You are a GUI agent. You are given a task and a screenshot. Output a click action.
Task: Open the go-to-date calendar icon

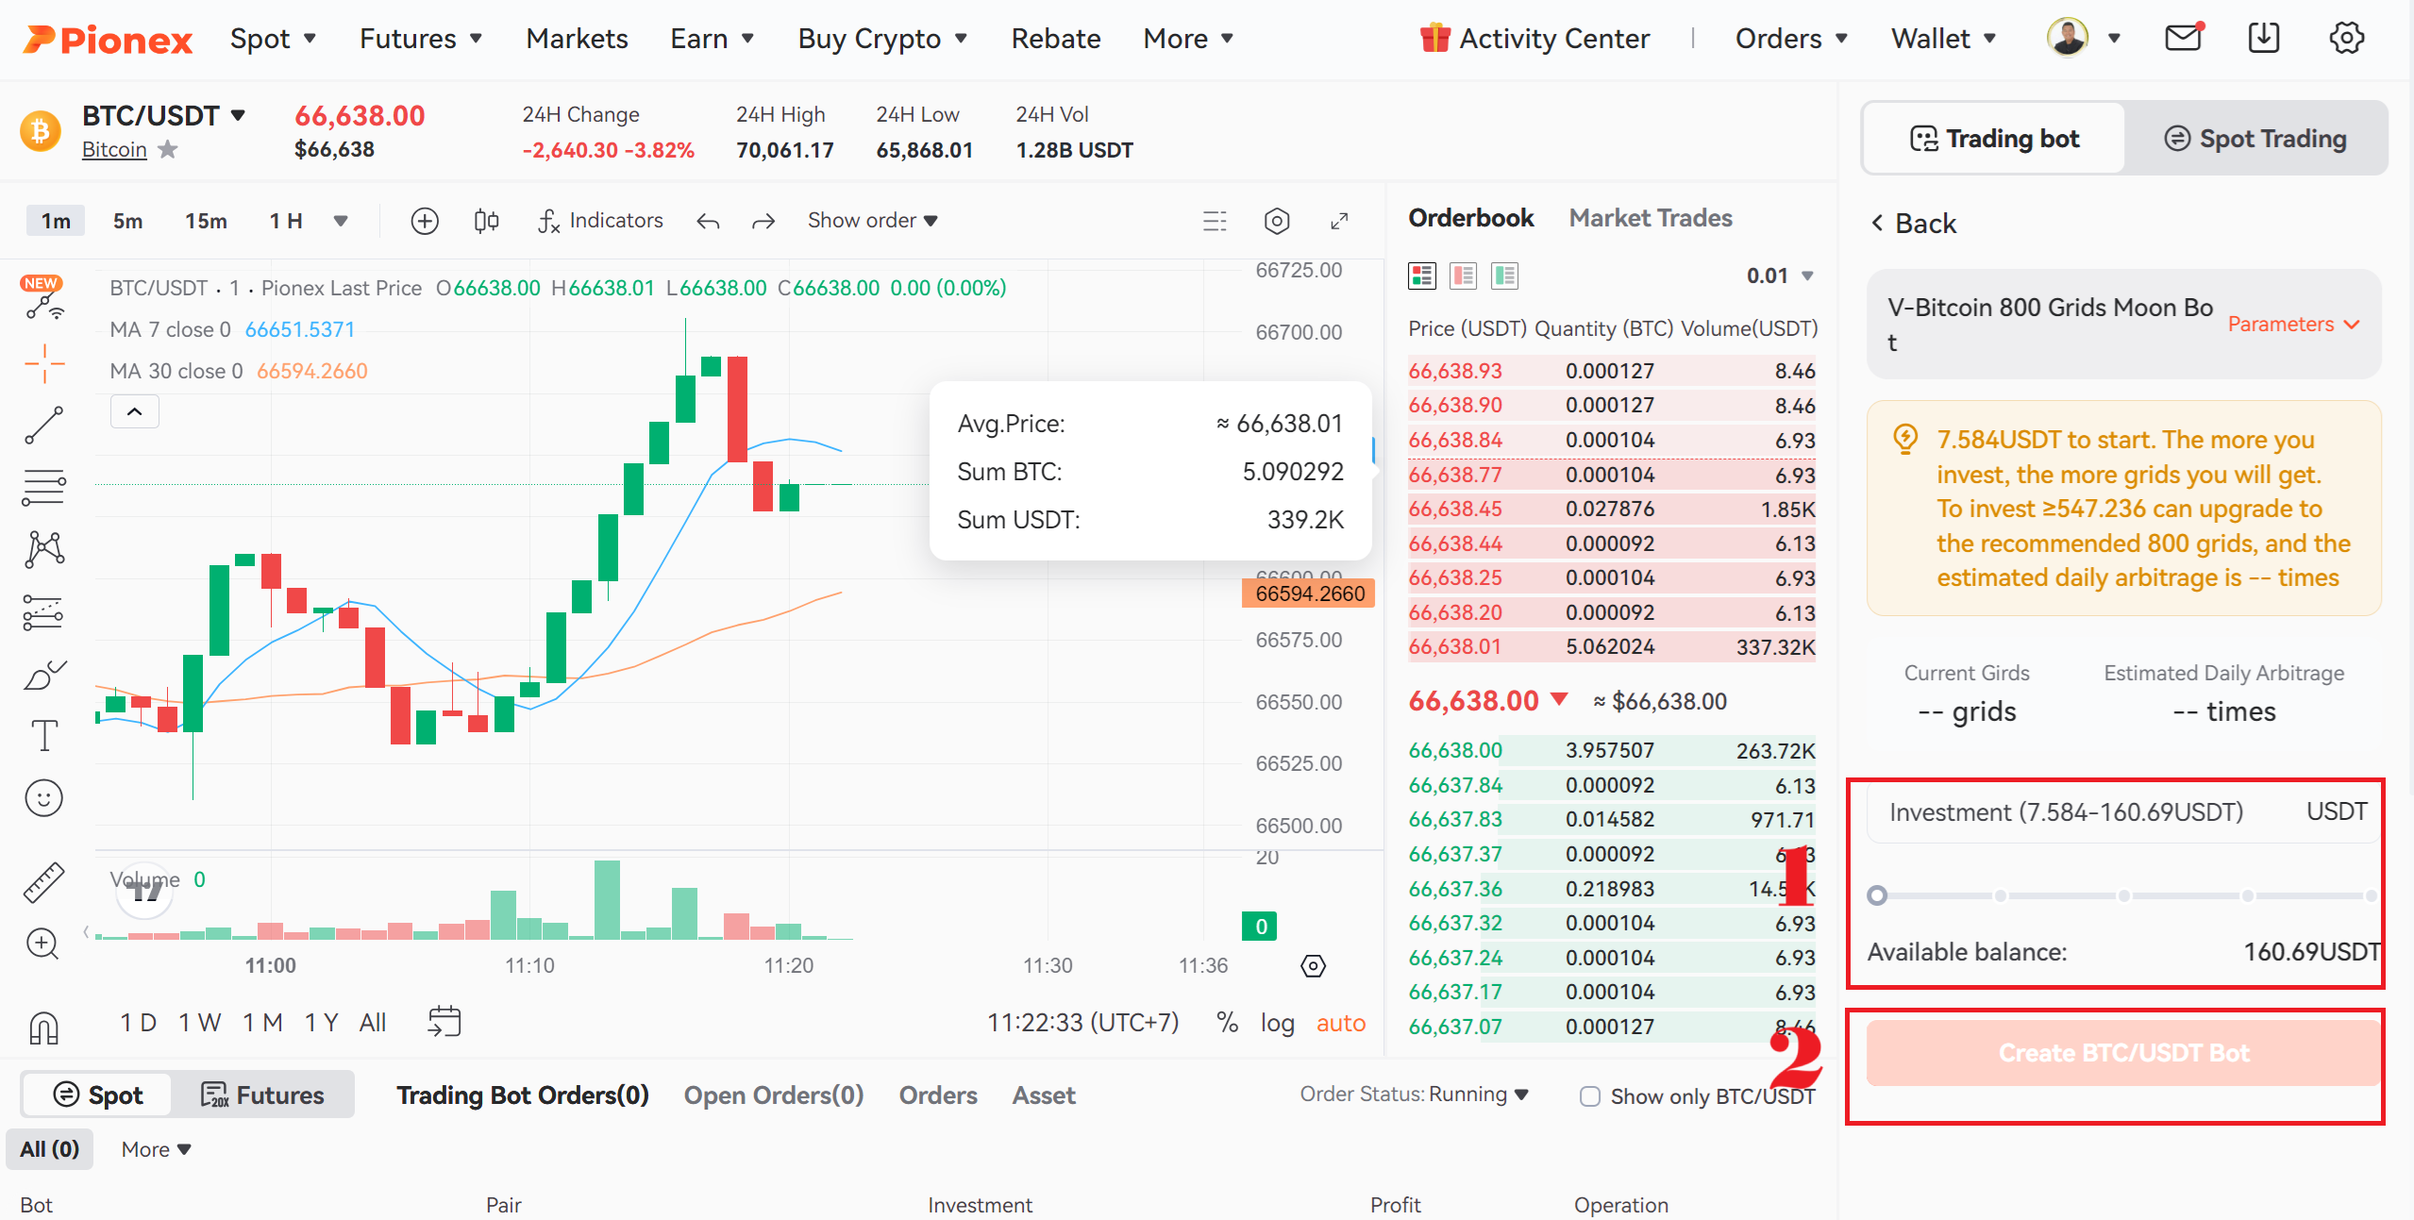(444, 1022)
